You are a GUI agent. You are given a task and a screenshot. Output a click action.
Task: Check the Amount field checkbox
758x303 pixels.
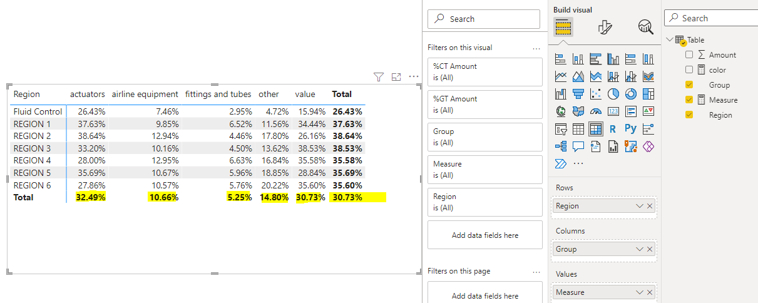point(689,55)
